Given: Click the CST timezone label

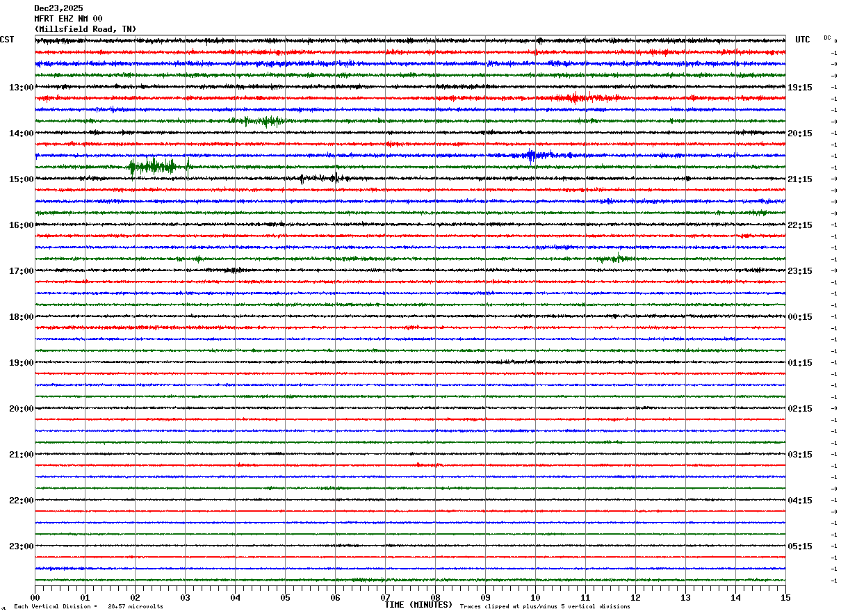Looking at the screenshot, I should tap(7, 40).
